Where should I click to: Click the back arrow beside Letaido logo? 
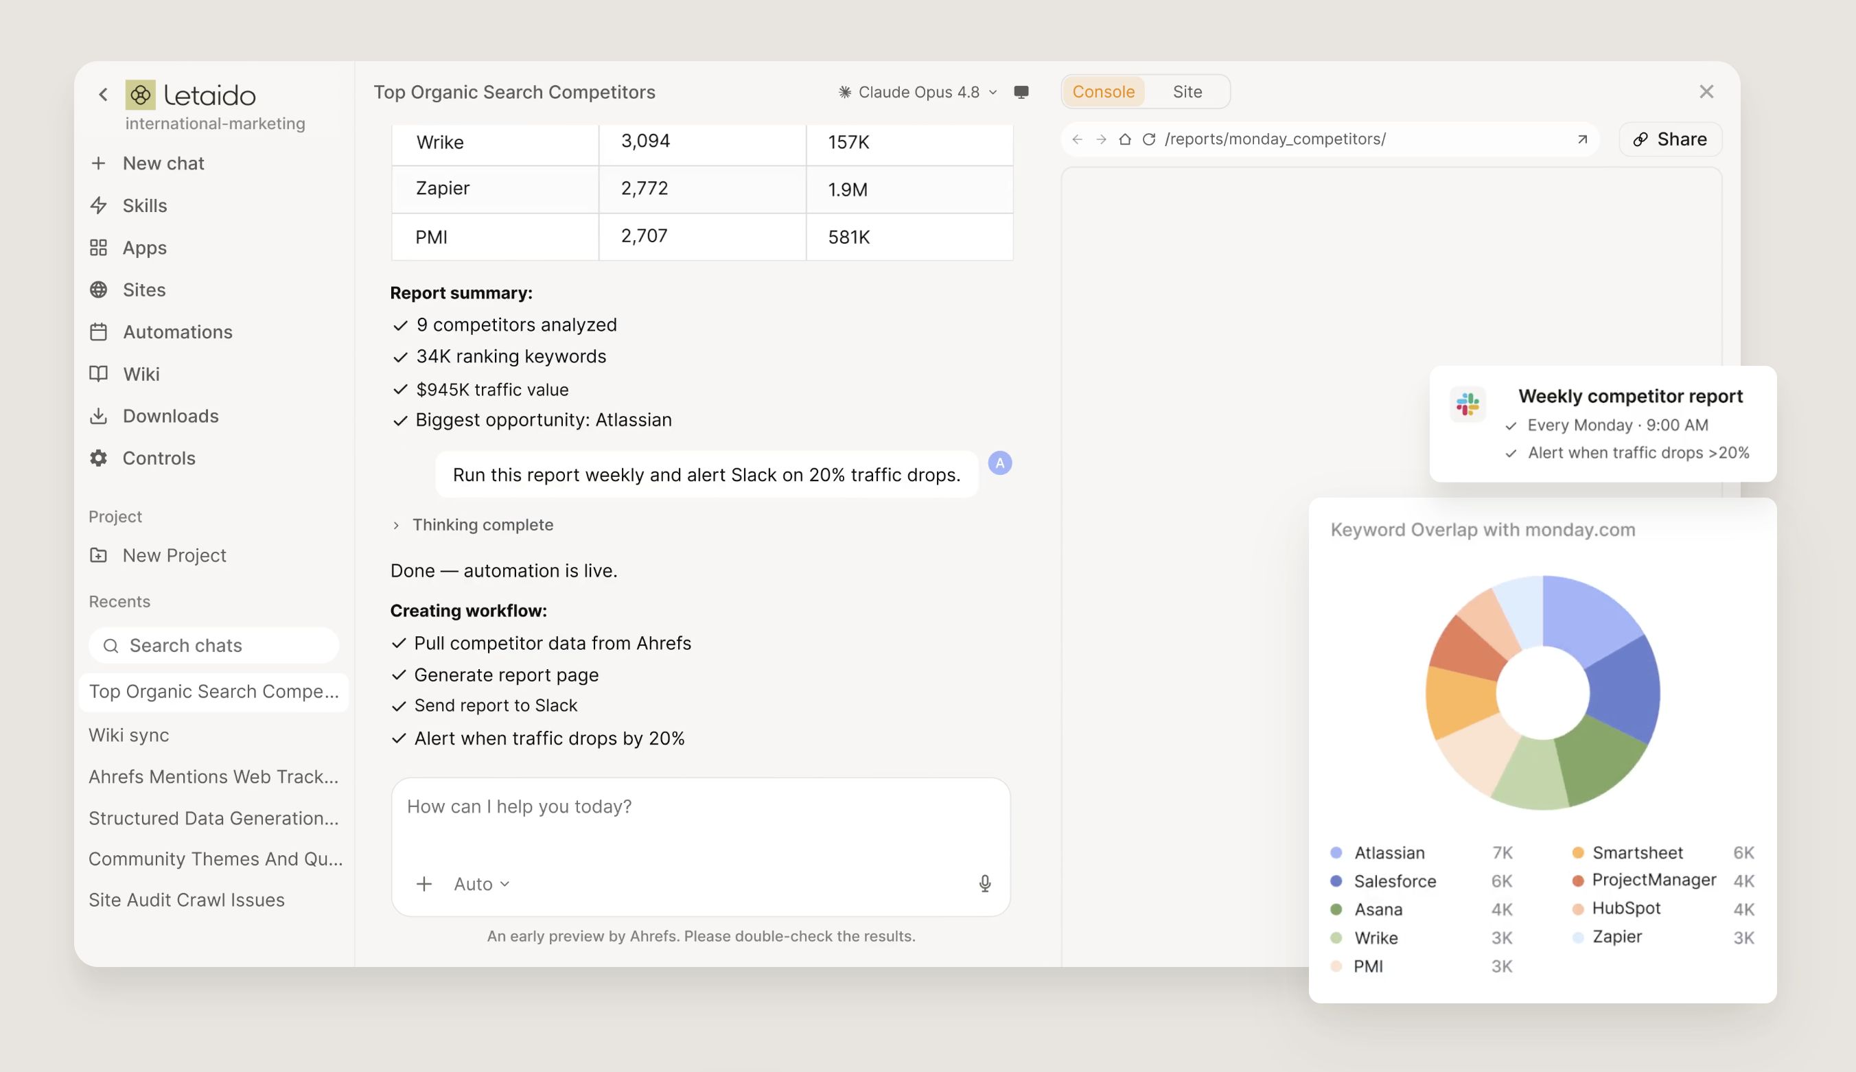103,94
